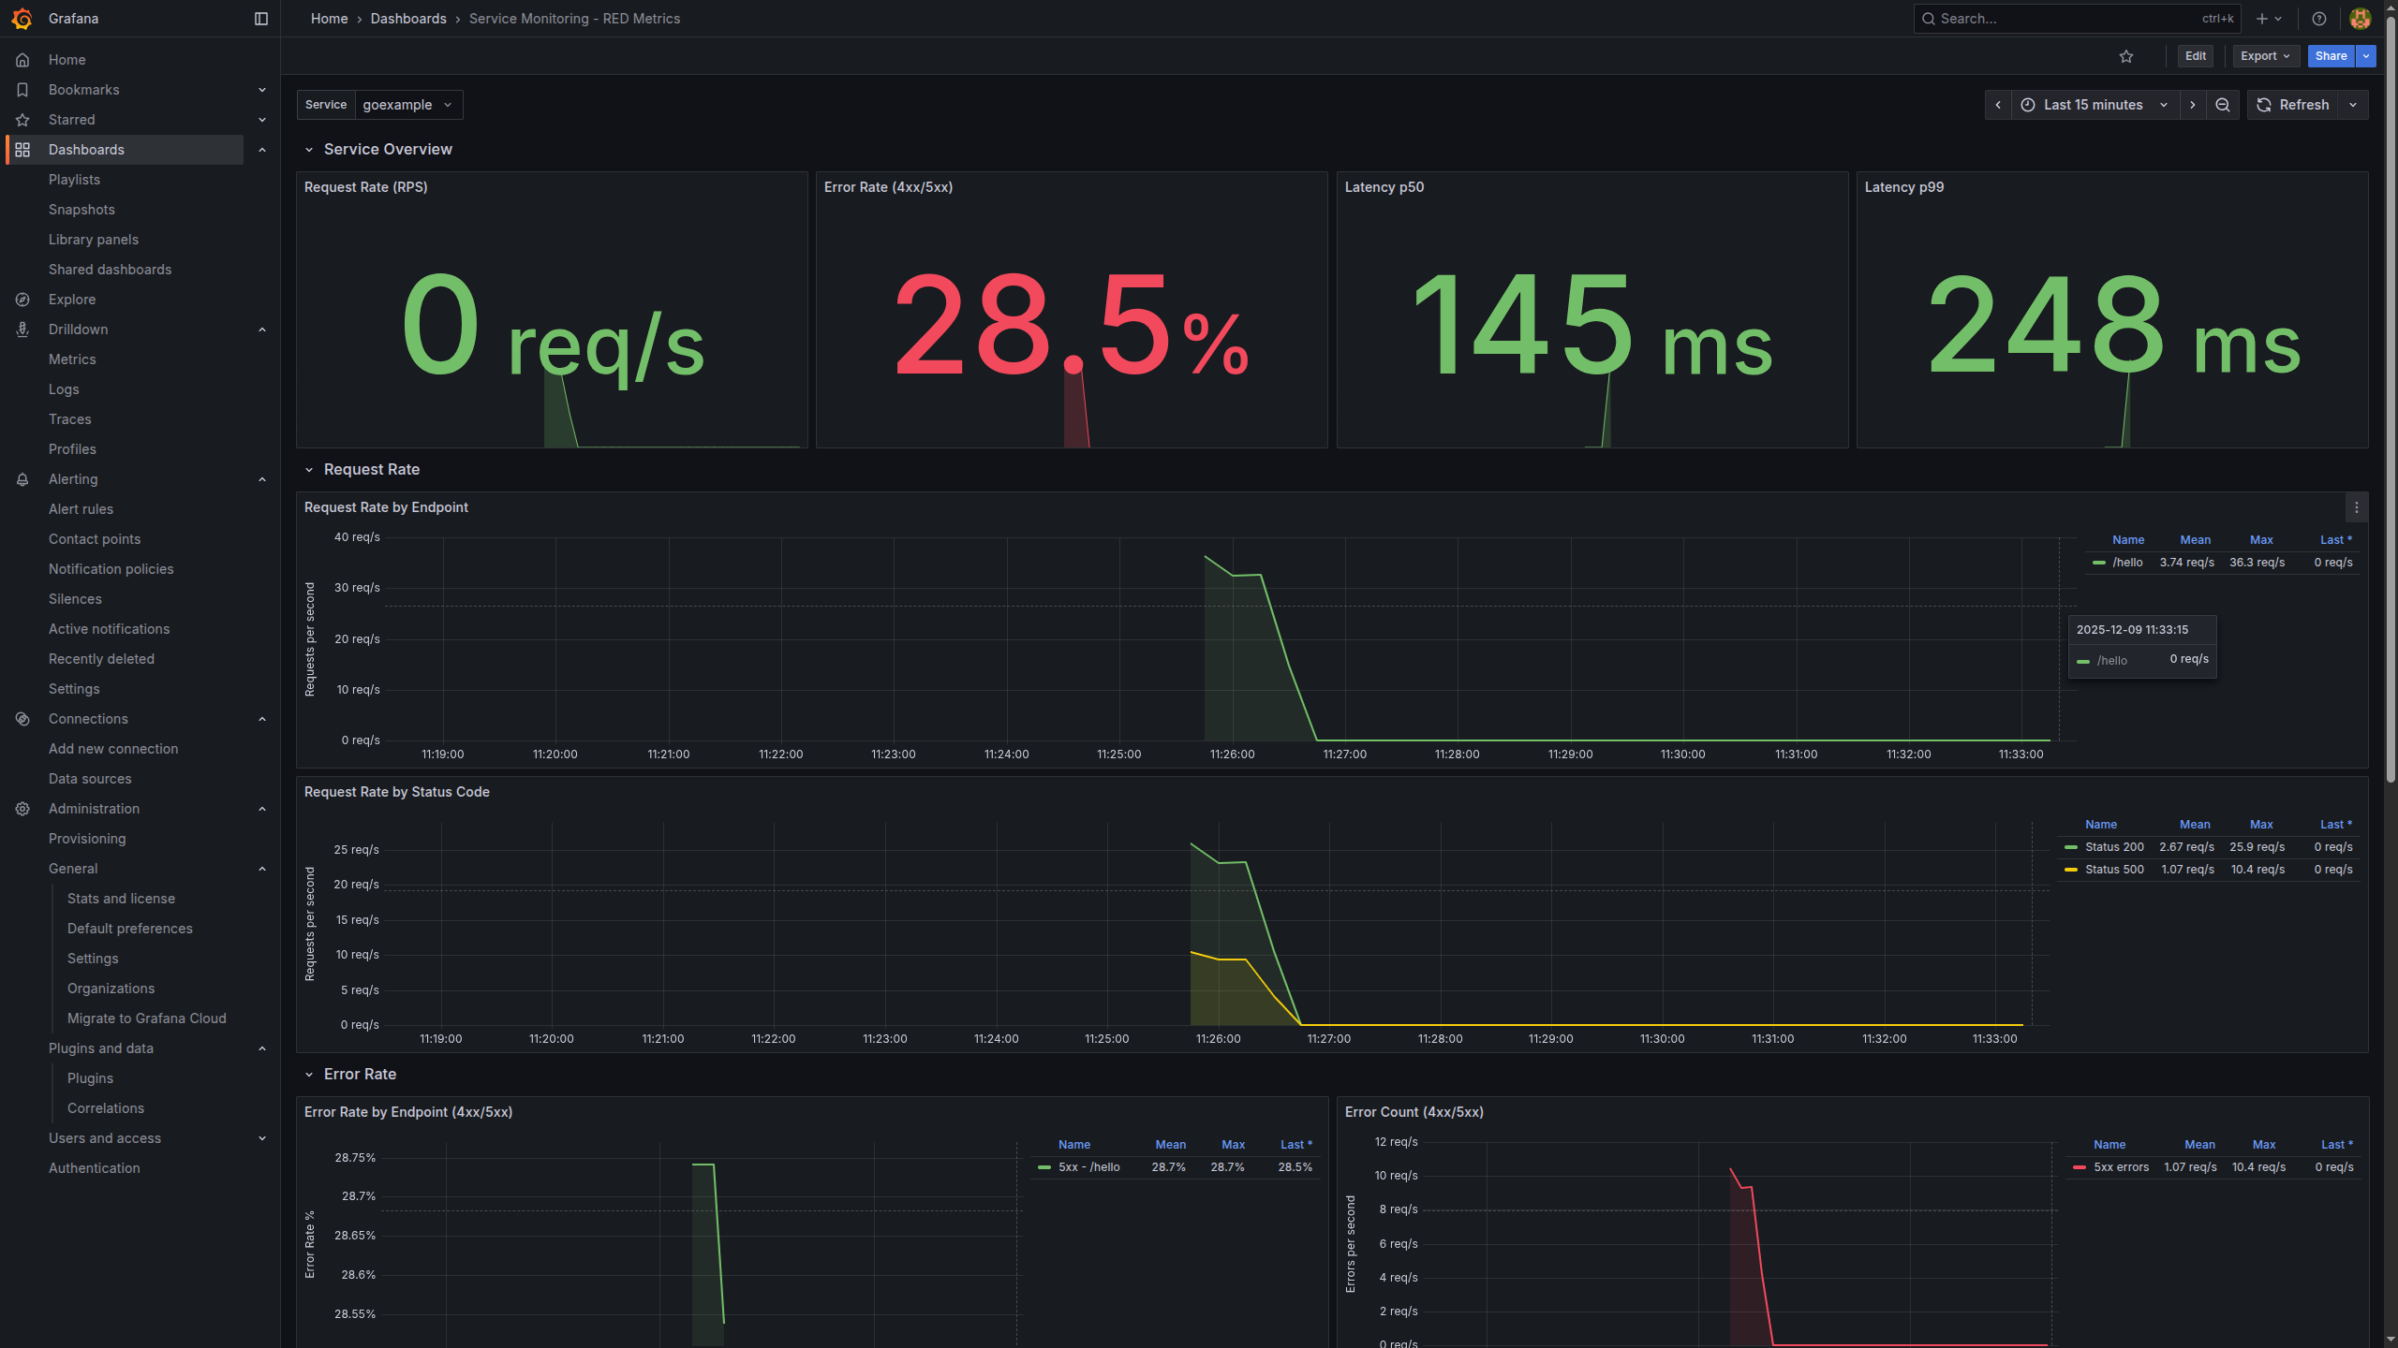The width and height of the screenshot is (2398, 1348).
Task: Click the Edit dashboard button
Action: (2195, 56)
